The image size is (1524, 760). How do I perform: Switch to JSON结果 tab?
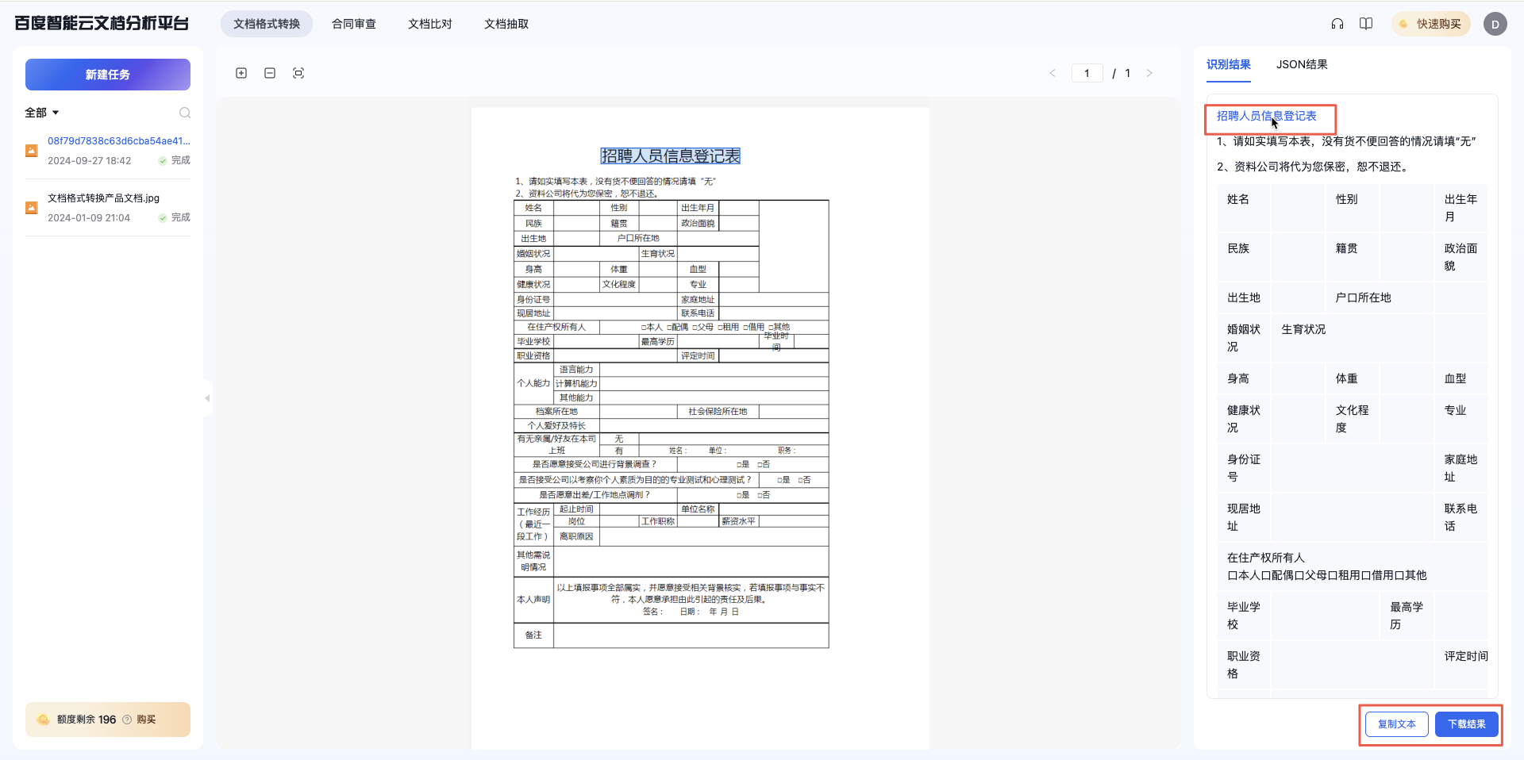(1302, 64)
